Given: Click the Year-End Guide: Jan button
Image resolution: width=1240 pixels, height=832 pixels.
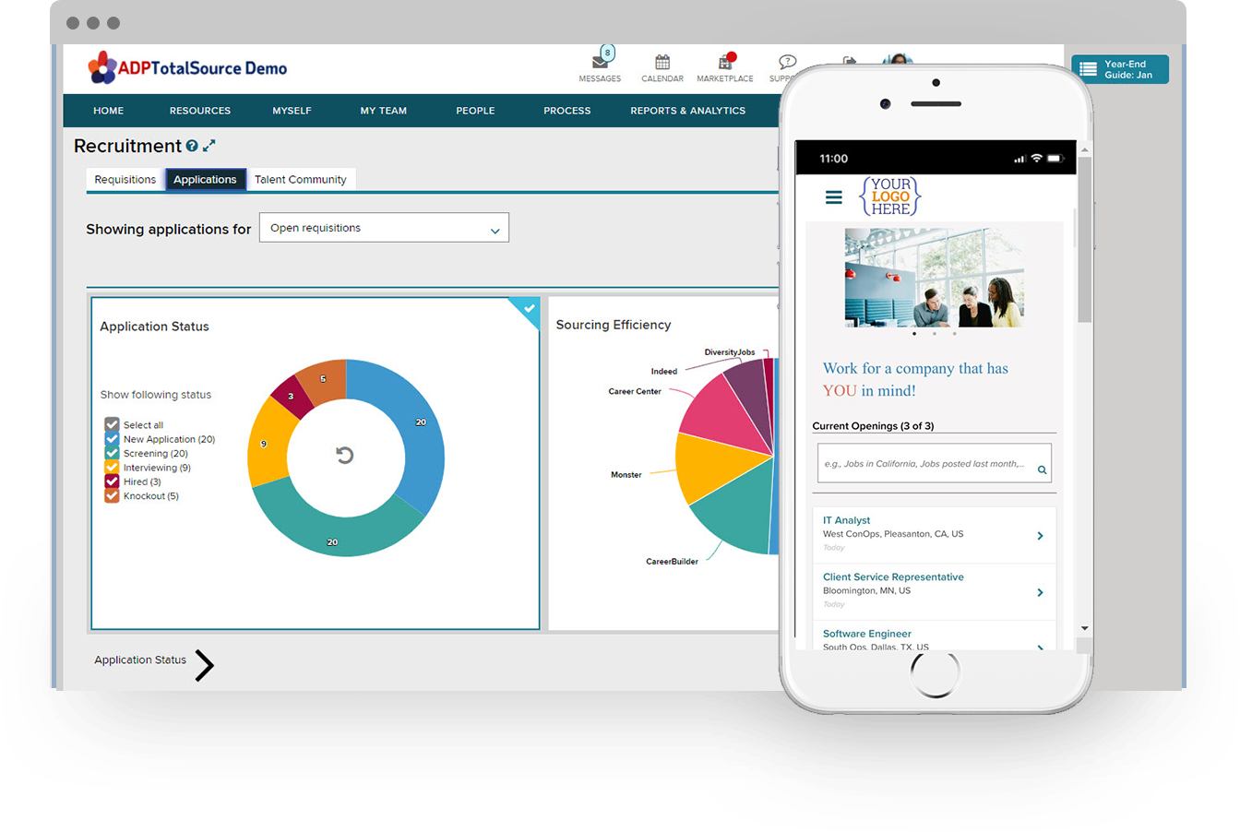Looking at the screenshot, I should tap(1120, 68).
